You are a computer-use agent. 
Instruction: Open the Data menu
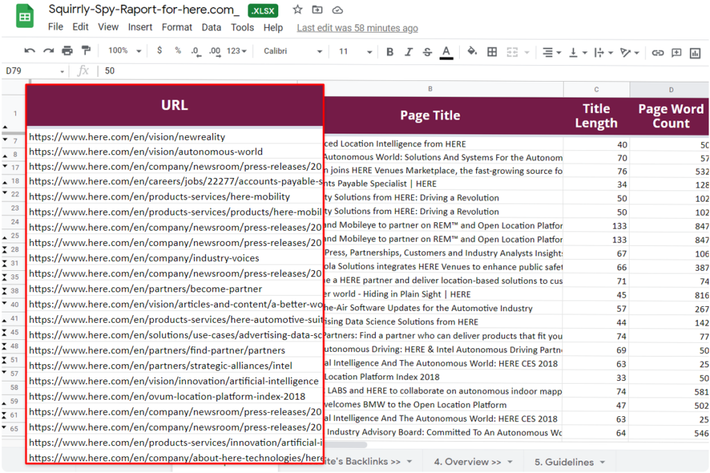(x=211, y=27)
